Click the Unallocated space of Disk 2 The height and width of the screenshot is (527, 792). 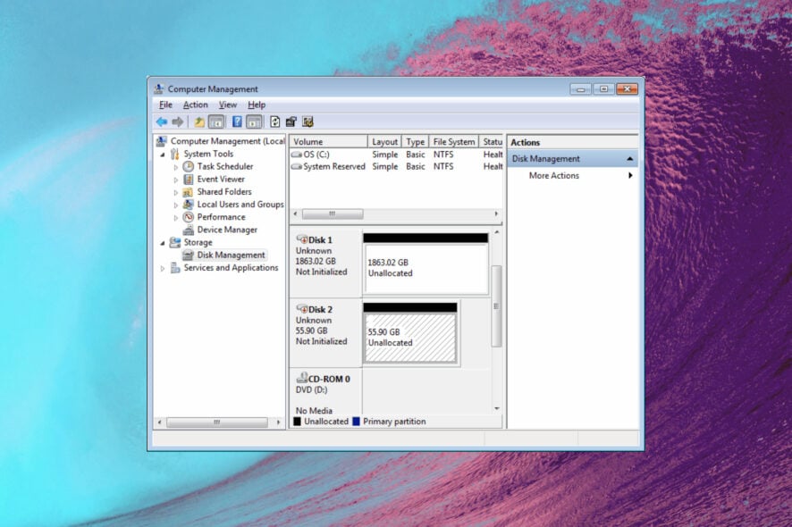click(x=409, y=338)
